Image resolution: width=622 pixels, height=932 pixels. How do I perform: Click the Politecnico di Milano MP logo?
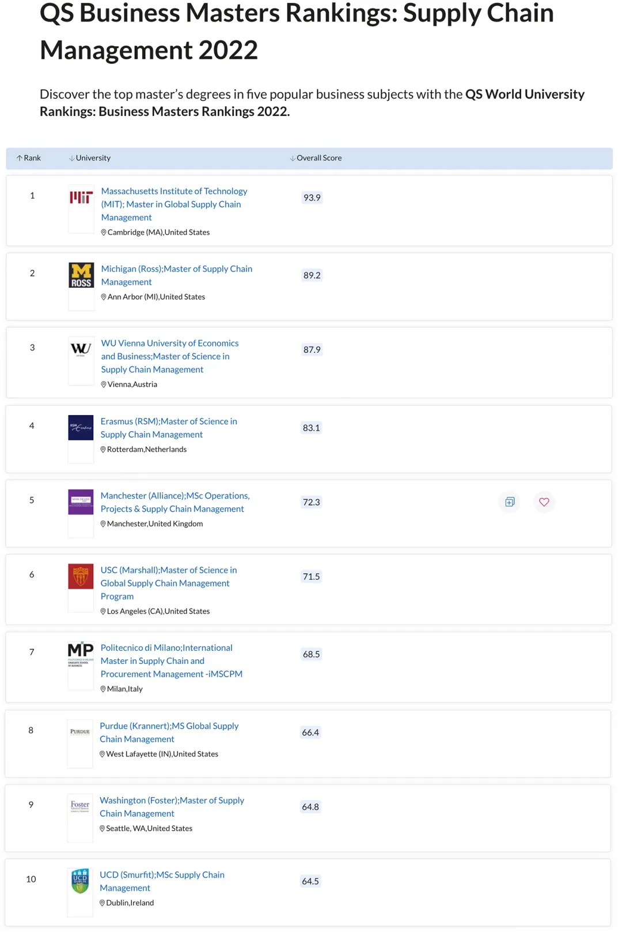click(x=81, y=653)
